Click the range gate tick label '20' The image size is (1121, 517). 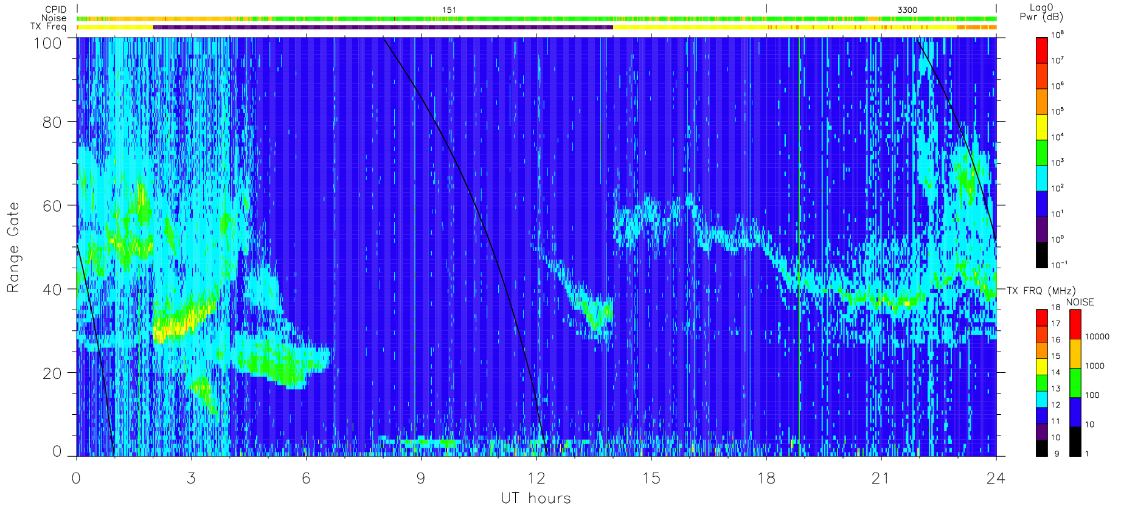click(52, 373)
